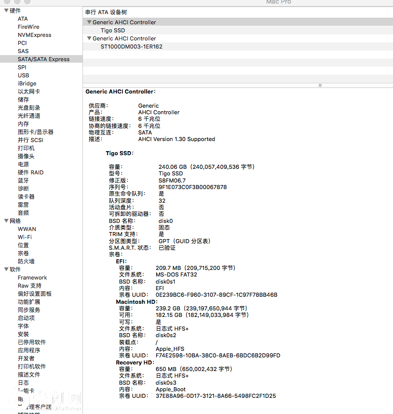Screen dimensions: 393x414
Task: Select 内存 in the sidebar
Action: coord(23,124)
